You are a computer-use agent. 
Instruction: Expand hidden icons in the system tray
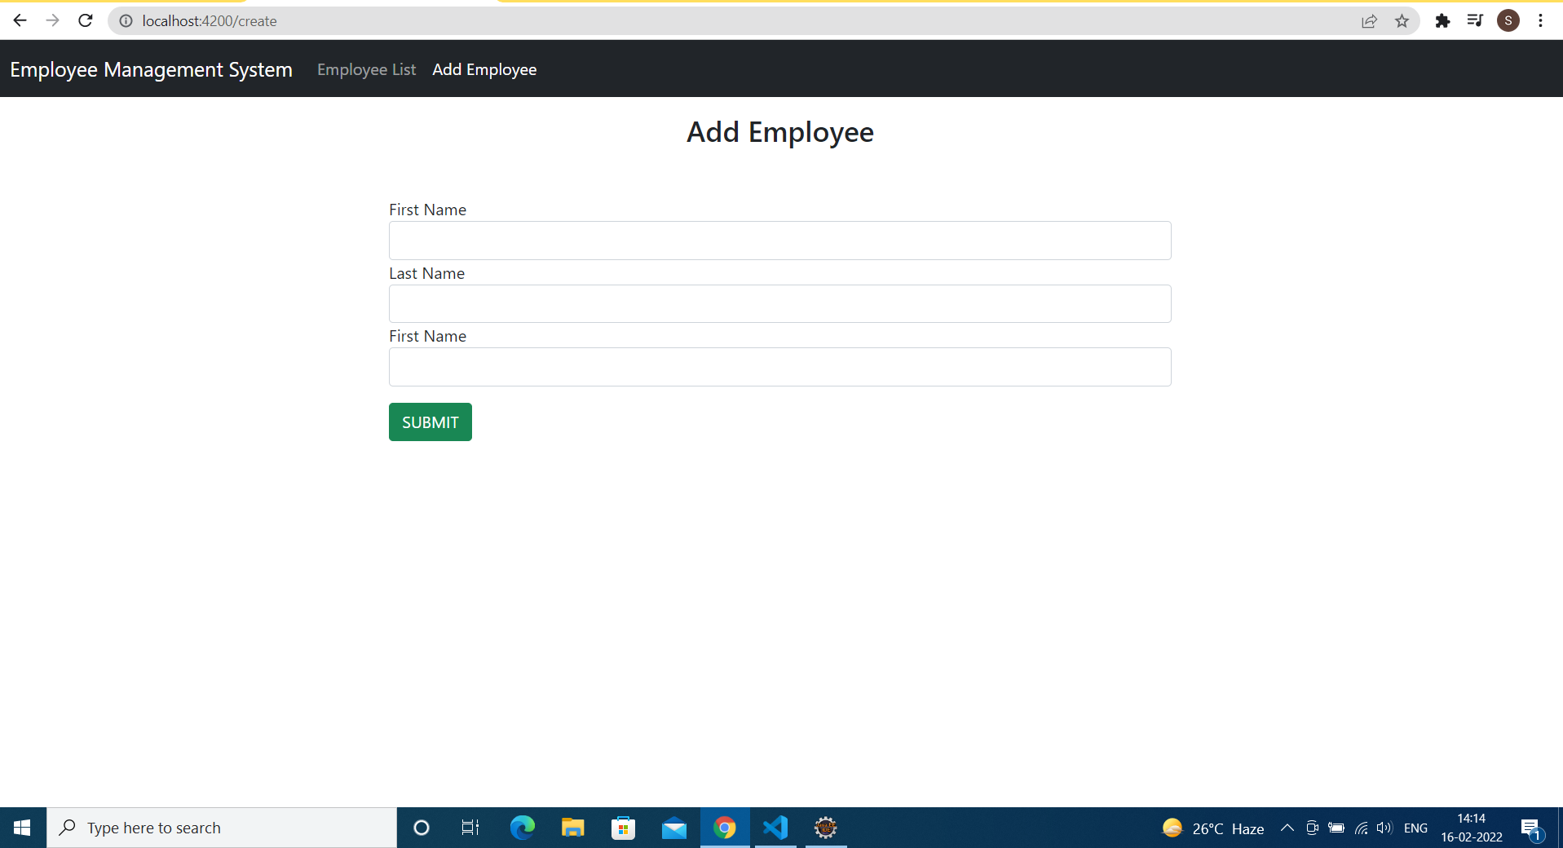coord(1287,828)
